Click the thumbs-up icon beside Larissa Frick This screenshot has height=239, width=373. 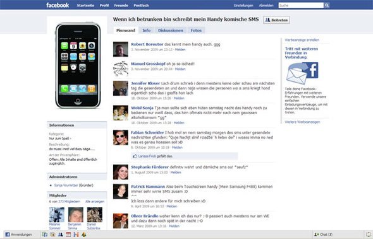point(135,156)
